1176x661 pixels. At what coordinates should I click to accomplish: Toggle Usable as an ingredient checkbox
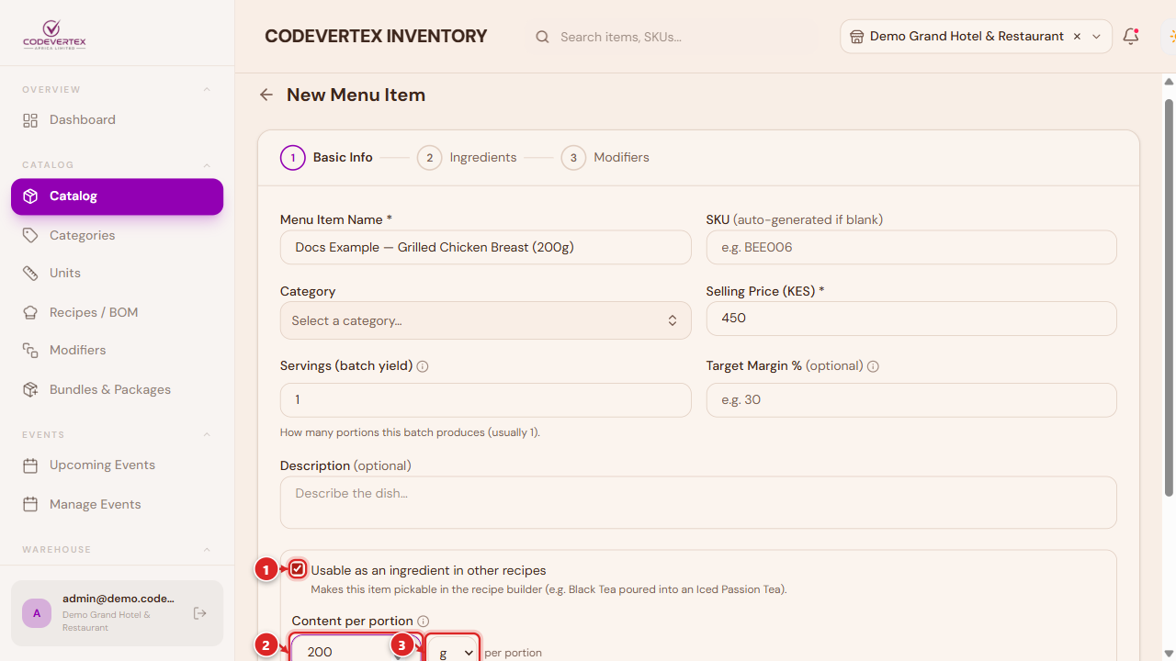click(x=298, y=570)
